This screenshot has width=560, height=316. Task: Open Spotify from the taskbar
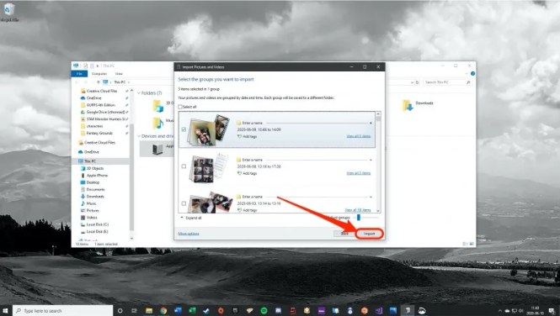click(264, 311)
